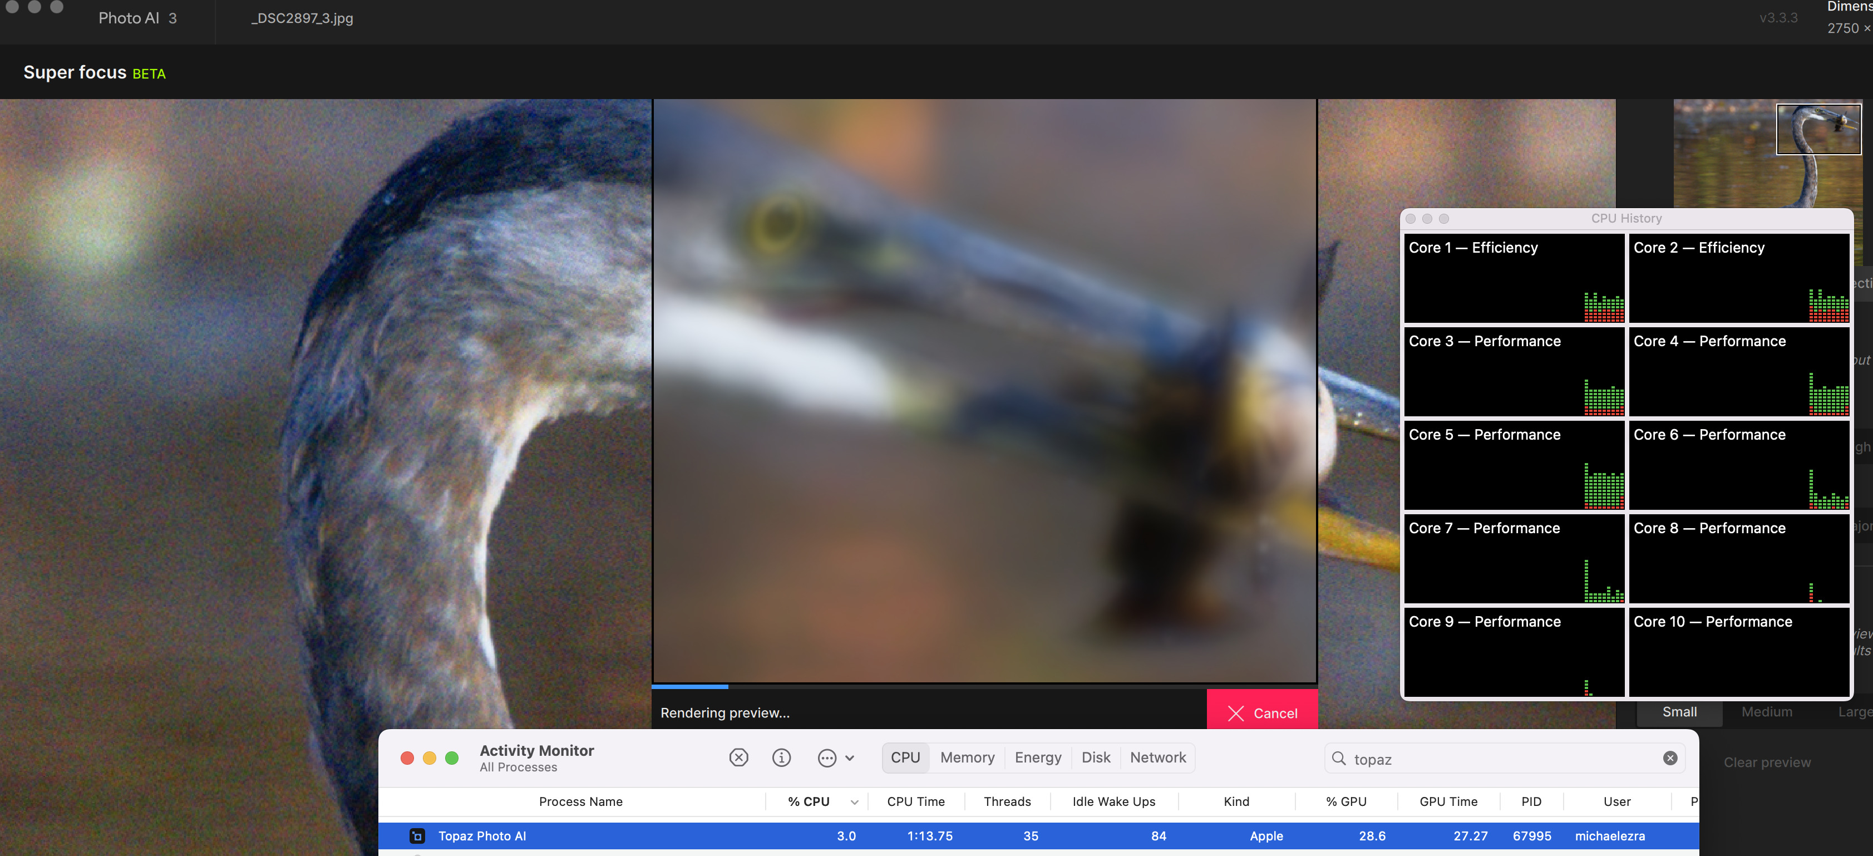Click the process info (i) icon
Viewport: 1873px width, 856px height.
coord(781,758)
